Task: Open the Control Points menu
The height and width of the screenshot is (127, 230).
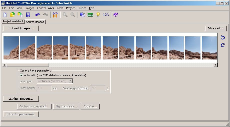Action: tap(46, 8)
